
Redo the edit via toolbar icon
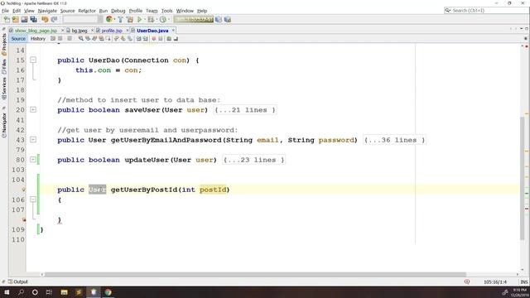[x=54, y=20]
